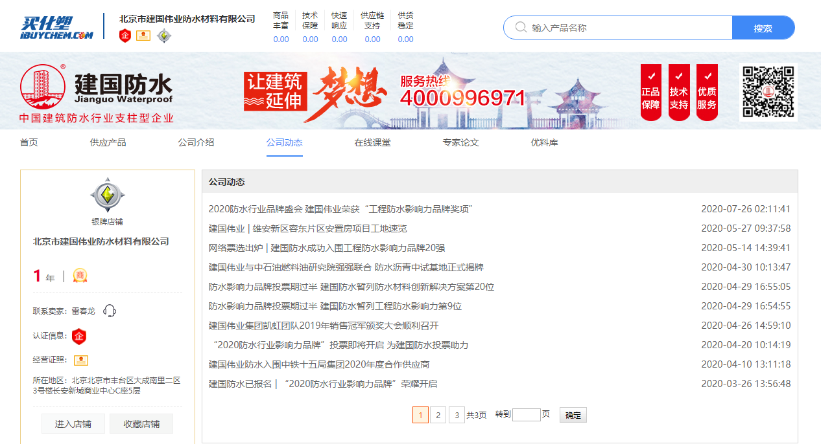
Task: Click timestamp 2020-03-26 13:56:48
Action: click(x=746, y=384)
